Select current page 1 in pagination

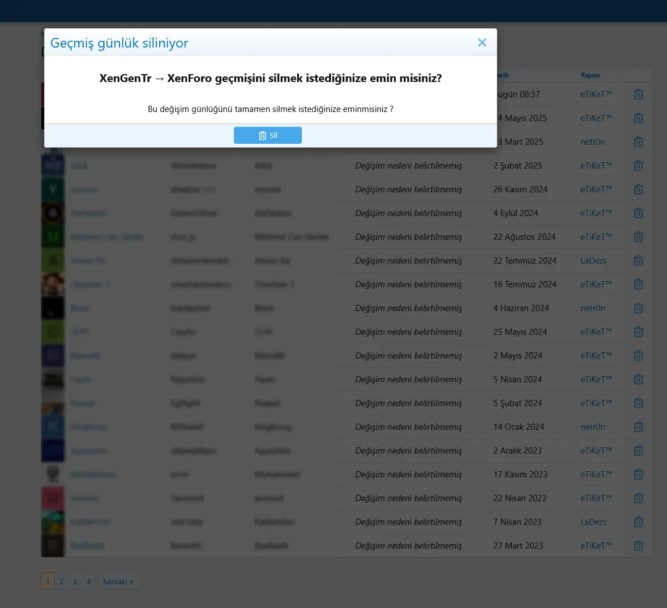pyautogui.click(x=48, y=581)
